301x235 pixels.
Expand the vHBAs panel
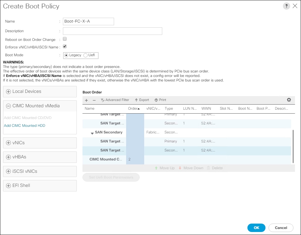pos(8,157)
